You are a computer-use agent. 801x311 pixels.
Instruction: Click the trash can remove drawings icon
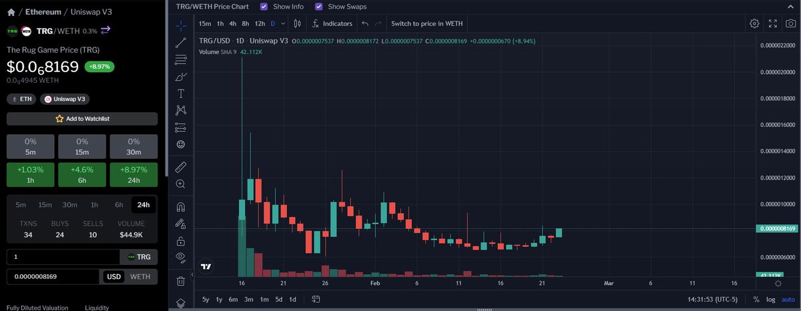(x=181, y=280)
